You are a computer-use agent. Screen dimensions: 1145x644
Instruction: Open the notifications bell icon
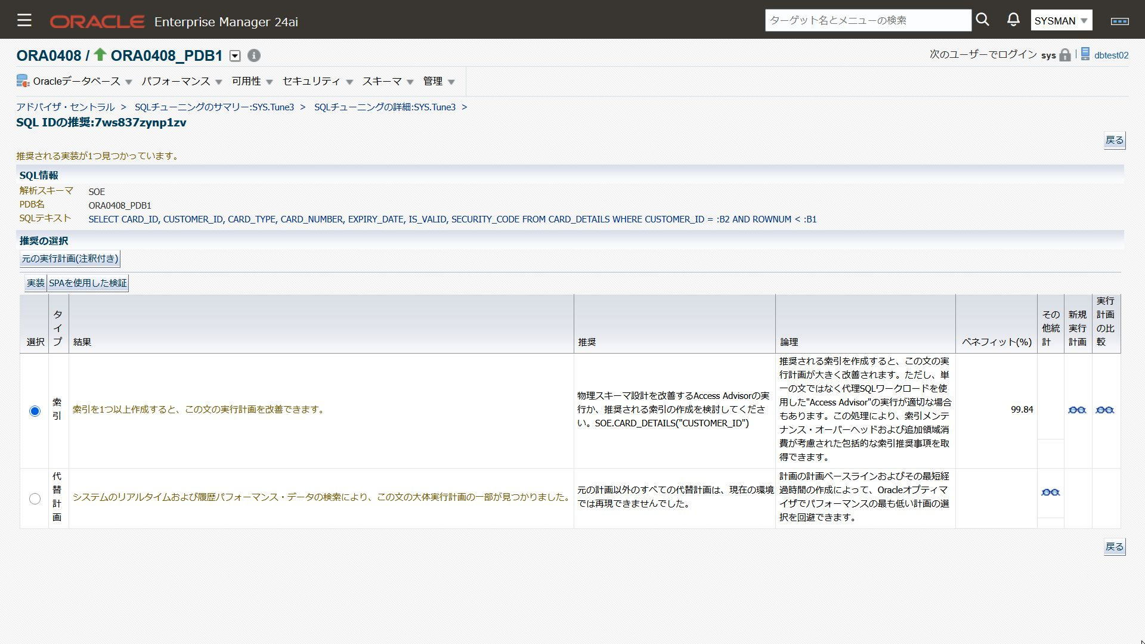[1013, 19]
